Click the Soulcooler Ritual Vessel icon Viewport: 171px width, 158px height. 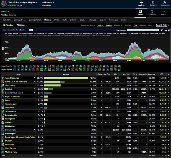click(x=3, y=93)
